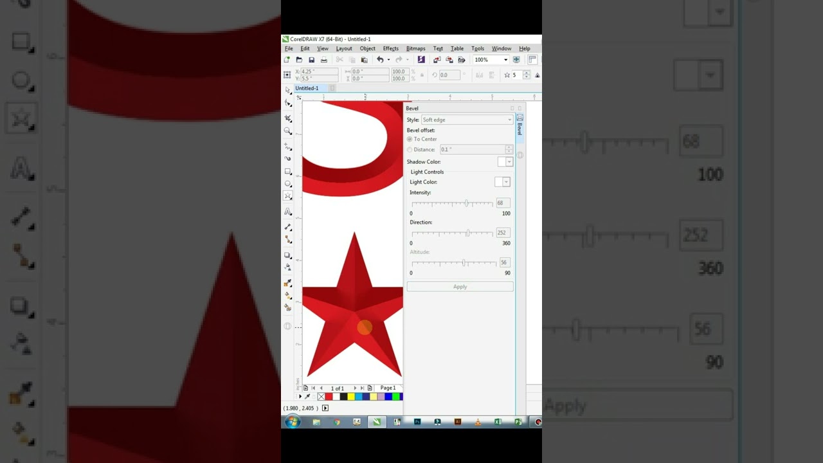Viewport: 823px width, 463px height.
Task: Click the Undo arrow icon
Action: (x=380, y=60)
